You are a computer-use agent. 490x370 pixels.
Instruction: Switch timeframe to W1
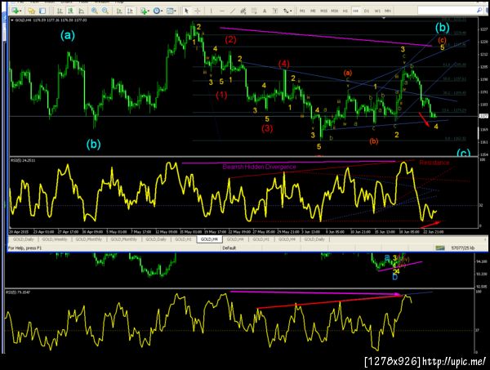pos(377,11)
